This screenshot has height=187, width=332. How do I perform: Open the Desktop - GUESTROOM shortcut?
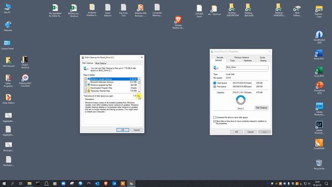click(232, 10)
